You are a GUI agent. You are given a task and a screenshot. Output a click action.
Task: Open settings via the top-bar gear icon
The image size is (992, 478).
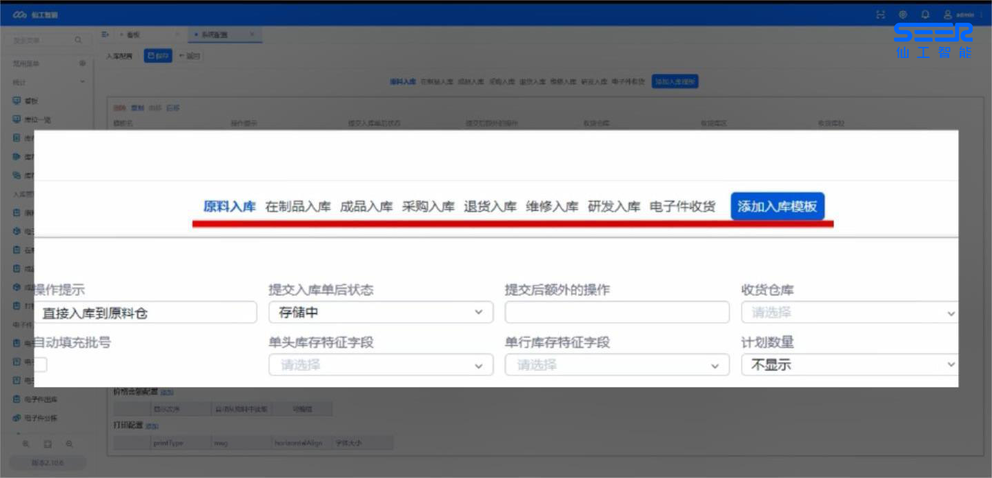coord(903,14)
